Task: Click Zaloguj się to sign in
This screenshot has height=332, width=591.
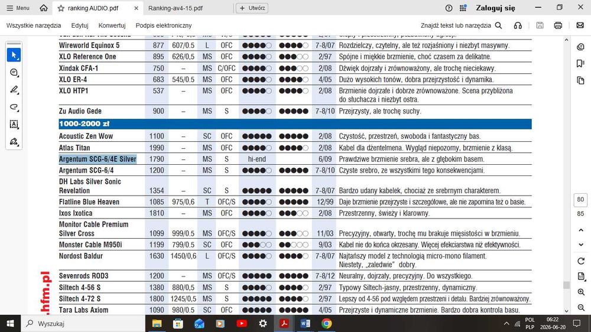Action: 495,8
